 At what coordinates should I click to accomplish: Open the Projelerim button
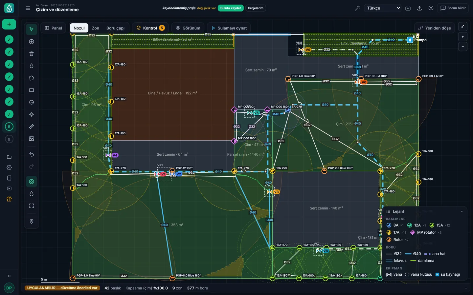[x=256, y=8]
